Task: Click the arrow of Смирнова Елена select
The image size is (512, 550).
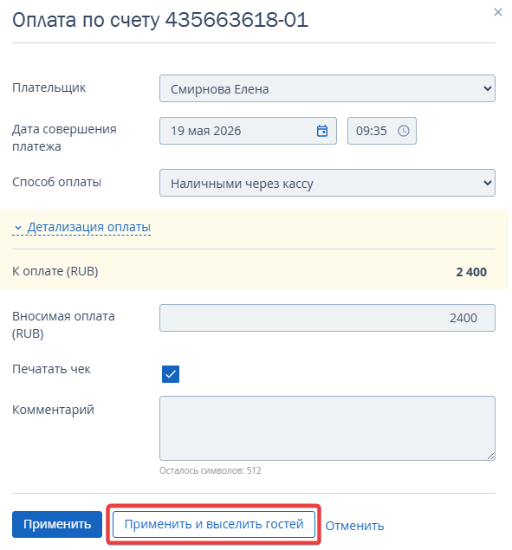Action: point(487,88)
